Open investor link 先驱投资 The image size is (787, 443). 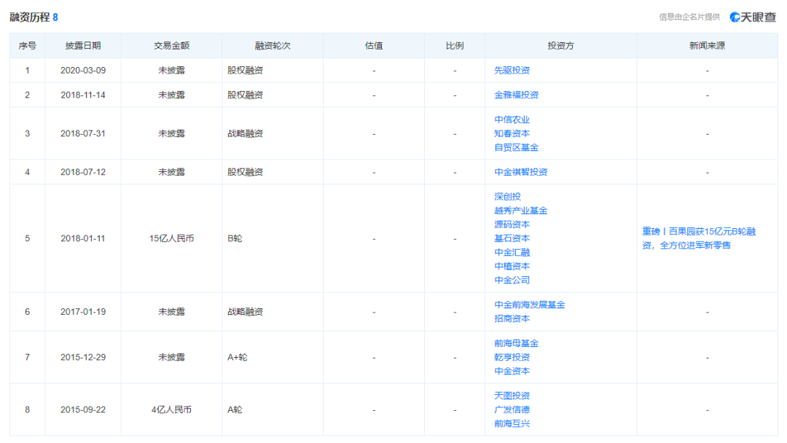tap(512, 70)
